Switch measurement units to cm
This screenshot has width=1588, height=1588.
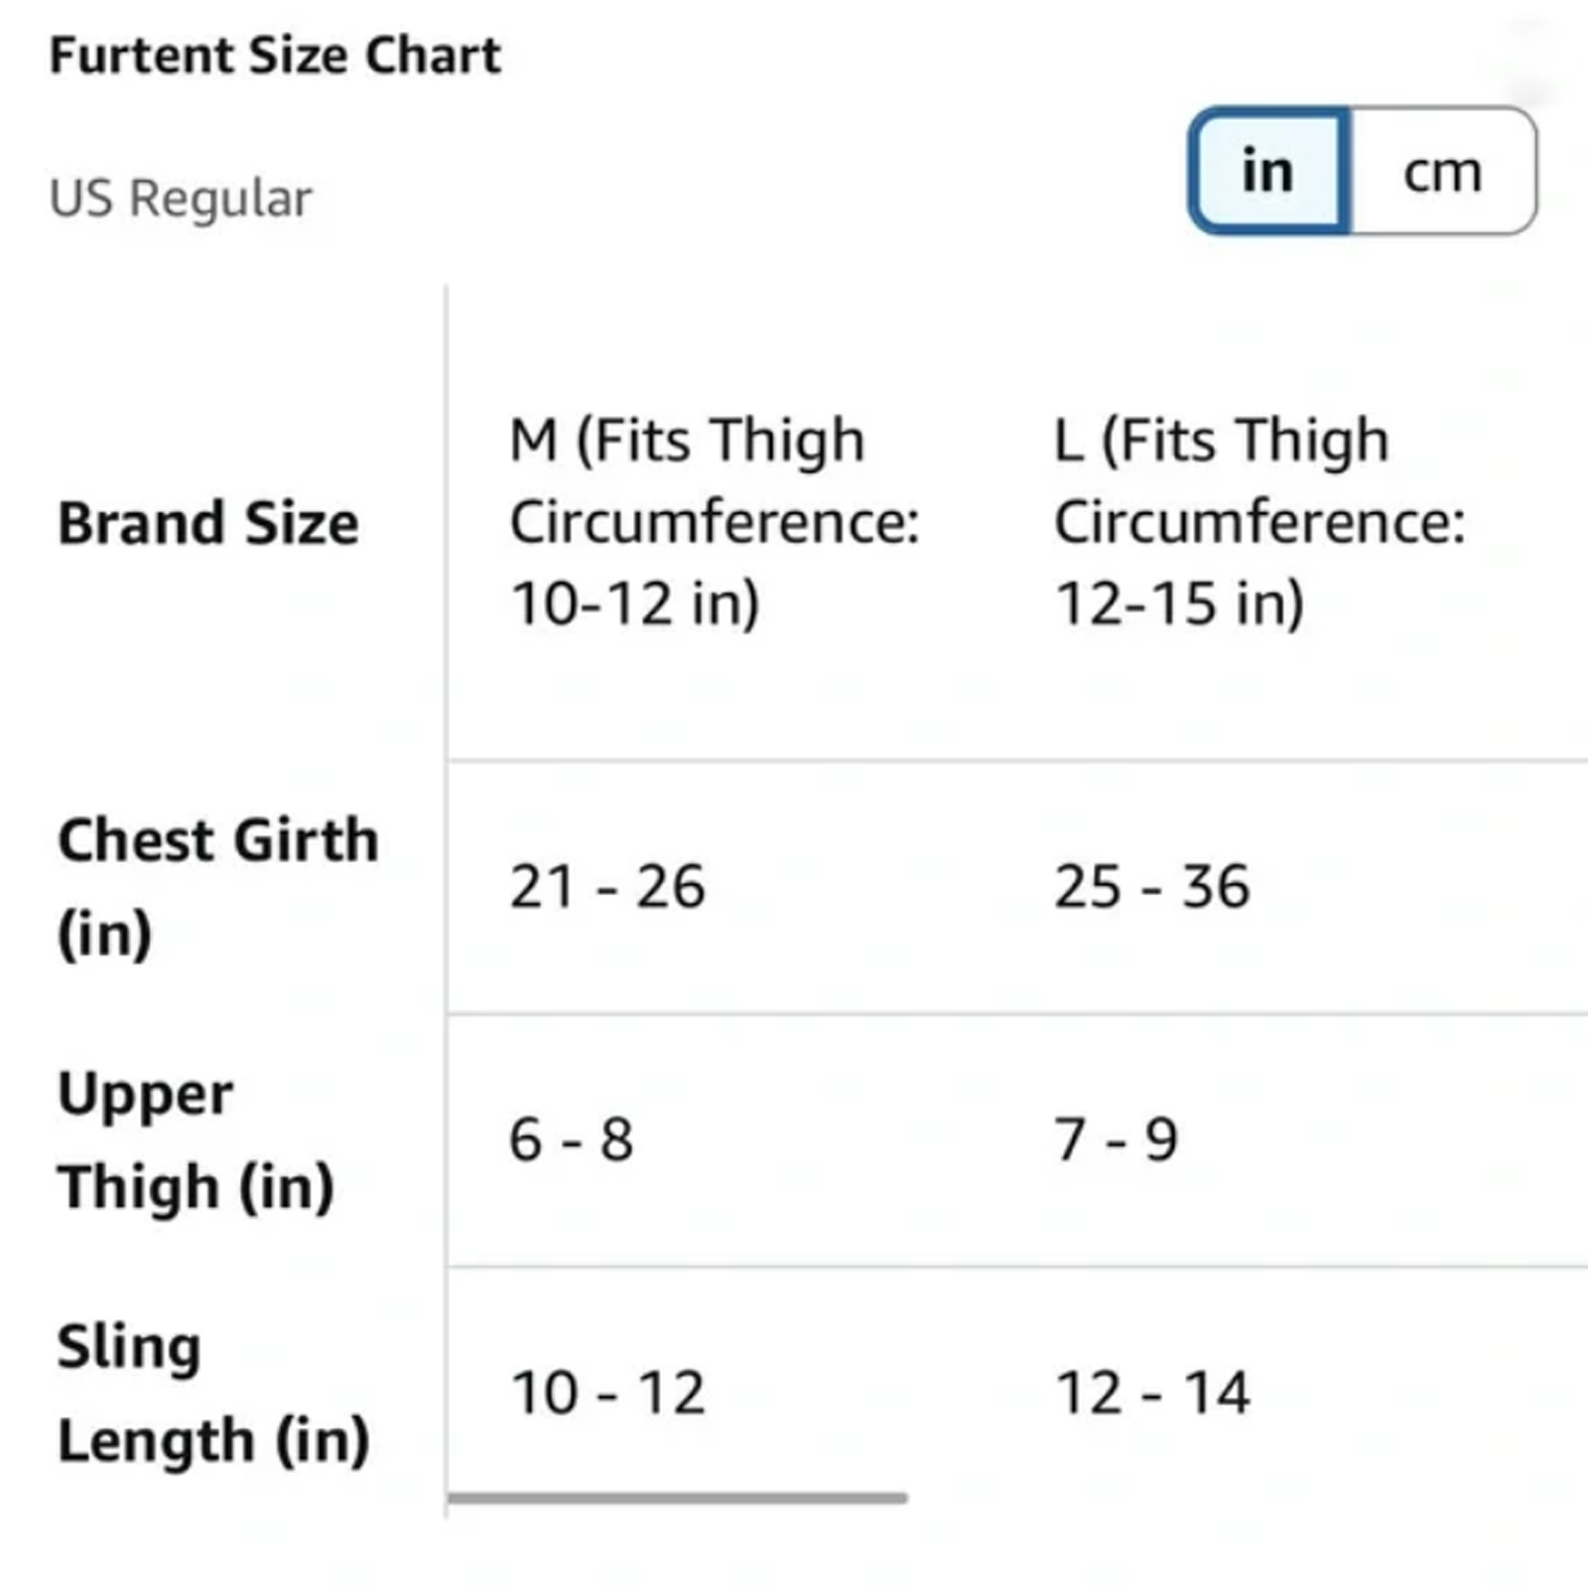click(x=1442, y=172)
